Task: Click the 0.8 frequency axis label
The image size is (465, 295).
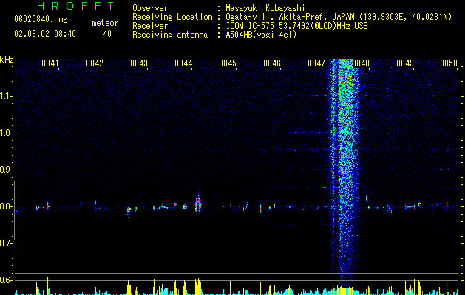Action: coord(6,206)
